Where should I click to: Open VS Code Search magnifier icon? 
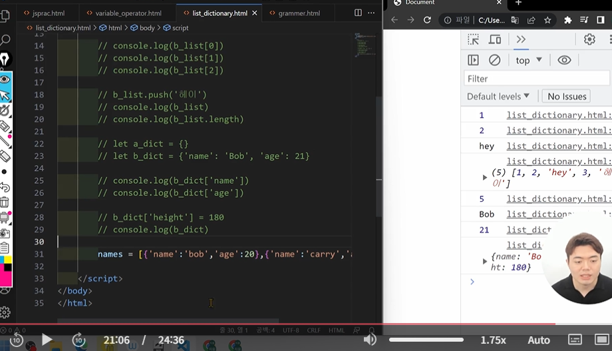pyautogui.click(x=5, y=39)
